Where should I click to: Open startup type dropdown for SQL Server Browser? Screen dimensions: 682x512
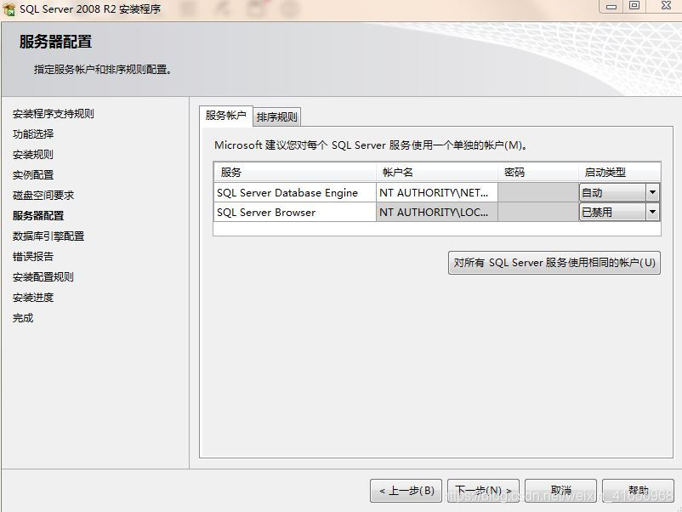tap(652, 212)
